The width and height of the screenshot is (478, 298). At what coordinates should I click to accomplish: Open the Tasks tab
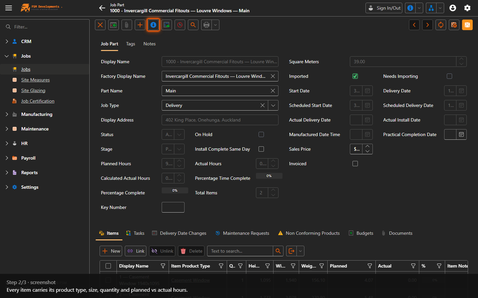coord(135,233)
